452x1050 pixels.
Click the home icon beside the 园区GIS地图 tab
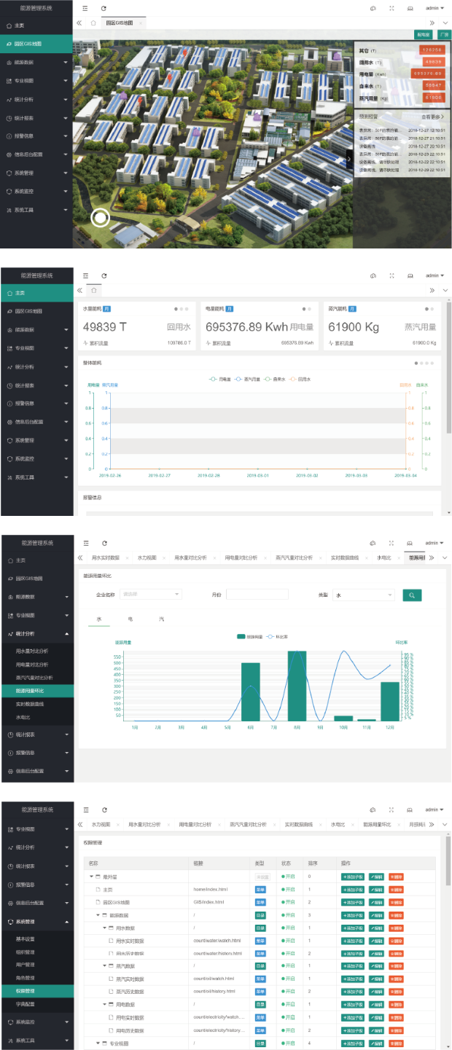pos(93,23)
